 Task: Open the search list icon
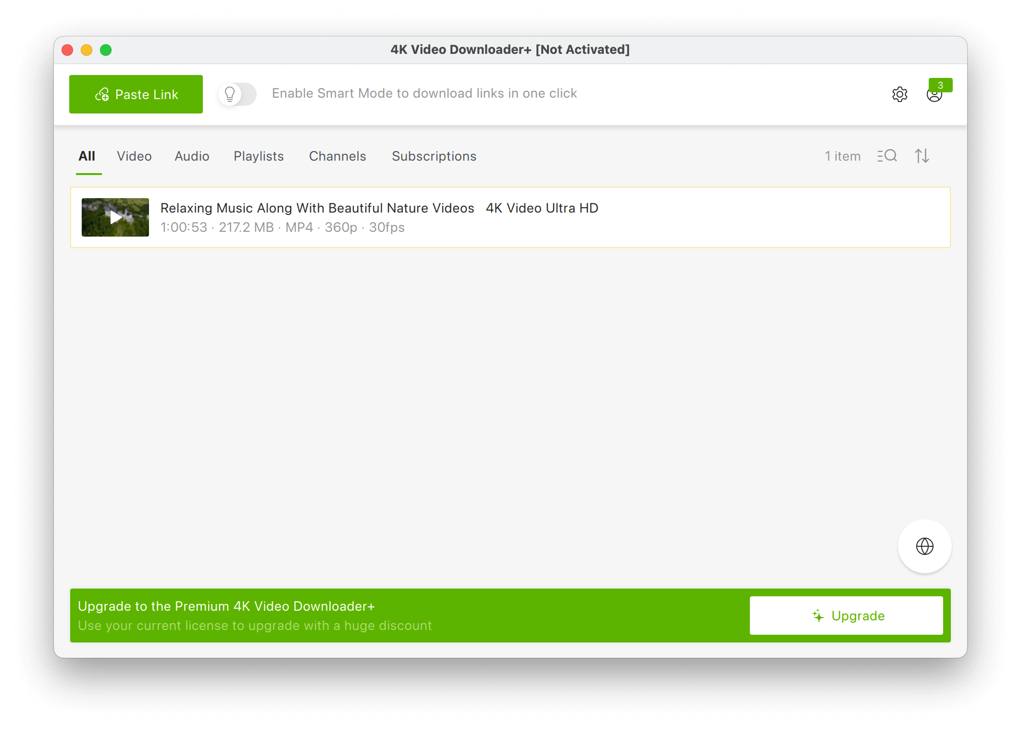(887, 156)
